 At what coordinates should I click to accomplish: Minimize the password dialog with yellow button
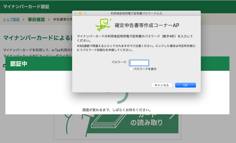(x=80, y=13)
